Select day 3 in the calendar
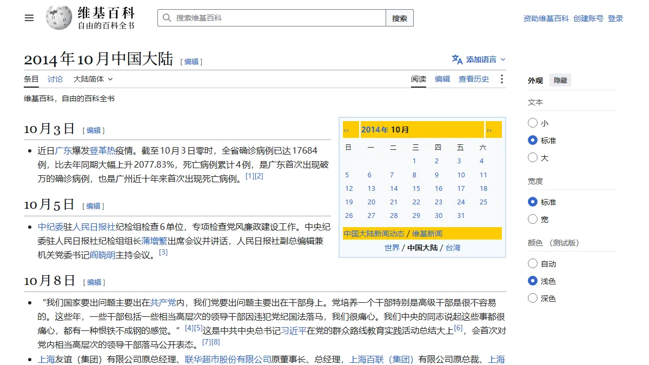This screenshot has height=365, width=649. pos(459,161)
